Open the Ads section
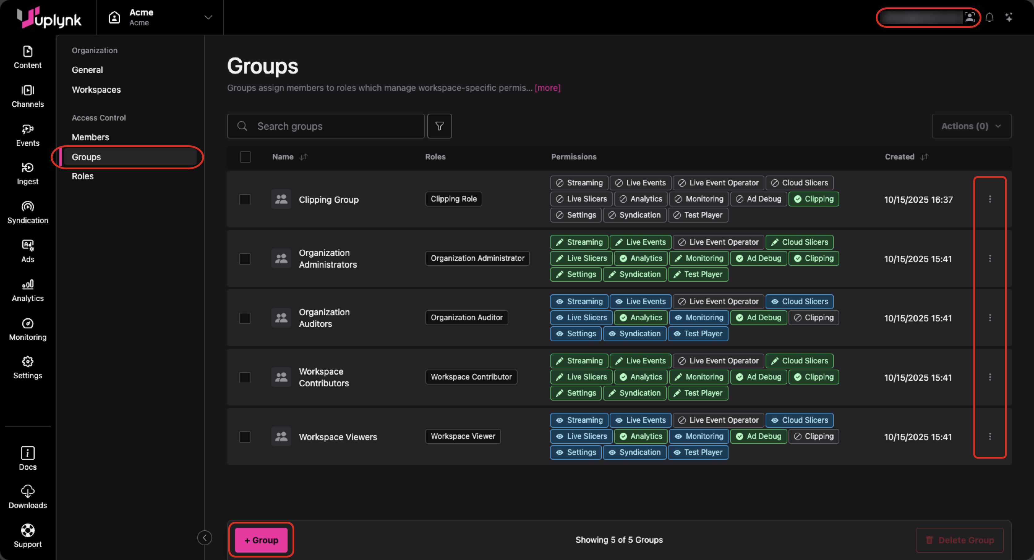Viewport: 1034px width, 560px height. 27,252
